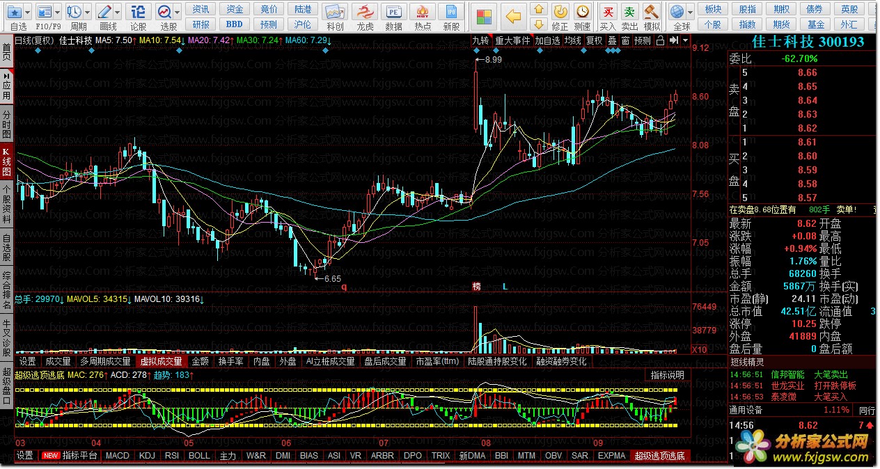Click the 榜 marker on the chart

[x=477, y=287]
